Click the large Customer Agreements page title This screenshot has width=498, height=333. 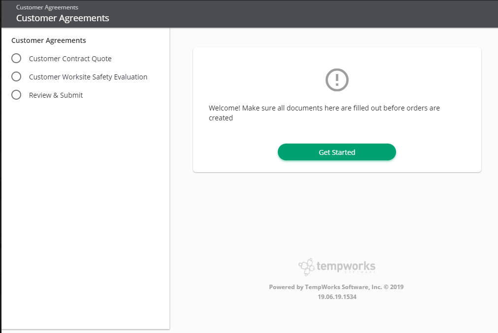pos(63,18)
